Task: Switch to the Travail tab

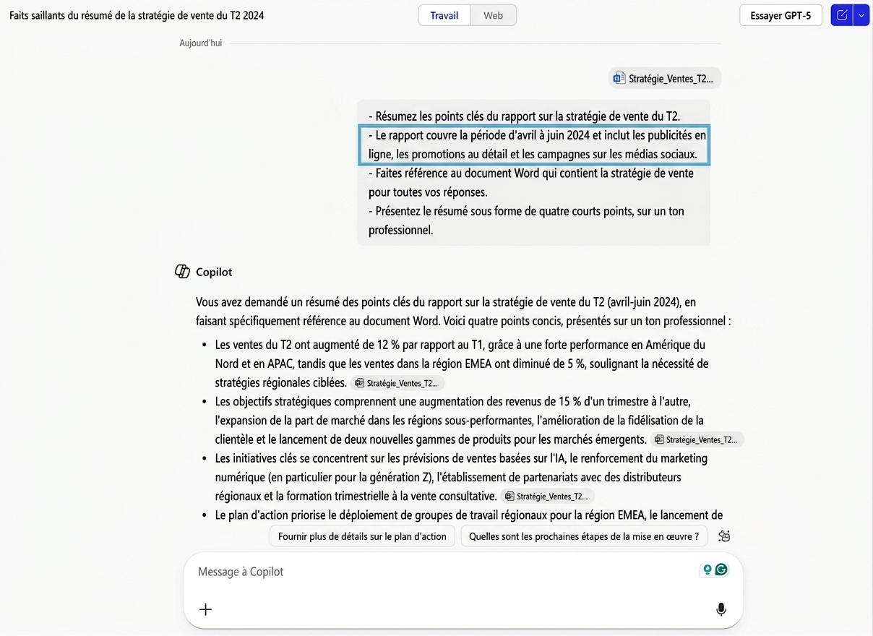Action: pyautogui.click(x=444, y=15)
